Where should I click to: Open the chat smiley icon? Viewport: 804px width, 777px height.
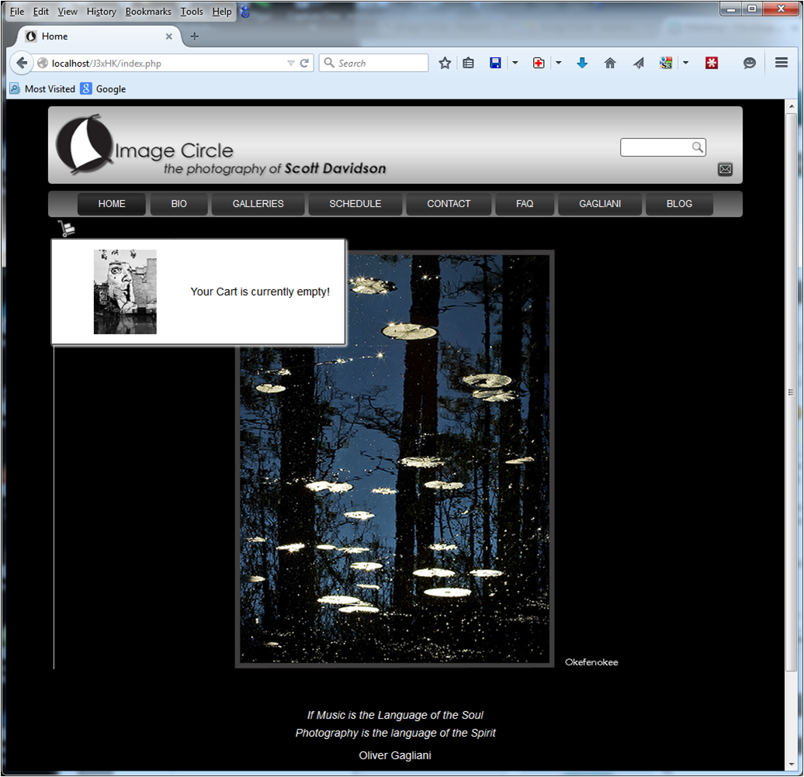pyautogui.click(x=750, y=63)
